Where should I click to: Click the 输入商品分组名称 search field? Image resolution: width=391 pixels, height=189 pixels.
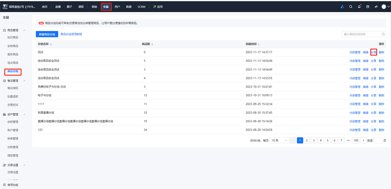(x=361, y=34)
